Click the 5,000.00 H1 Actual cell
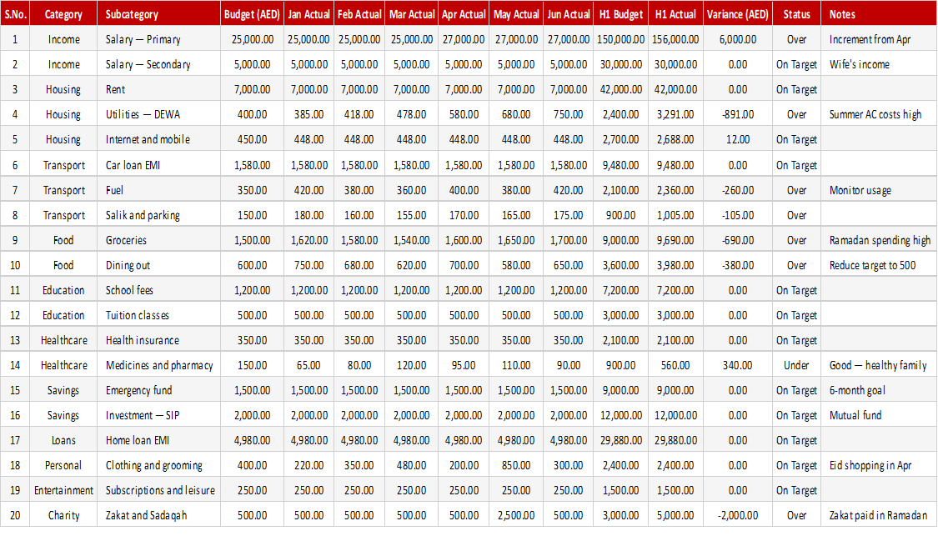Screen dimensions: 938x551 point(675,516)
